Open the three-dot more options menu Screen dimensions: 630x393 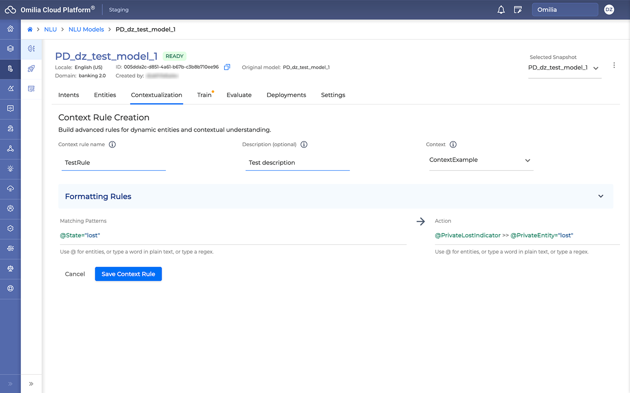pyautogui.click(x=614, y=65)
